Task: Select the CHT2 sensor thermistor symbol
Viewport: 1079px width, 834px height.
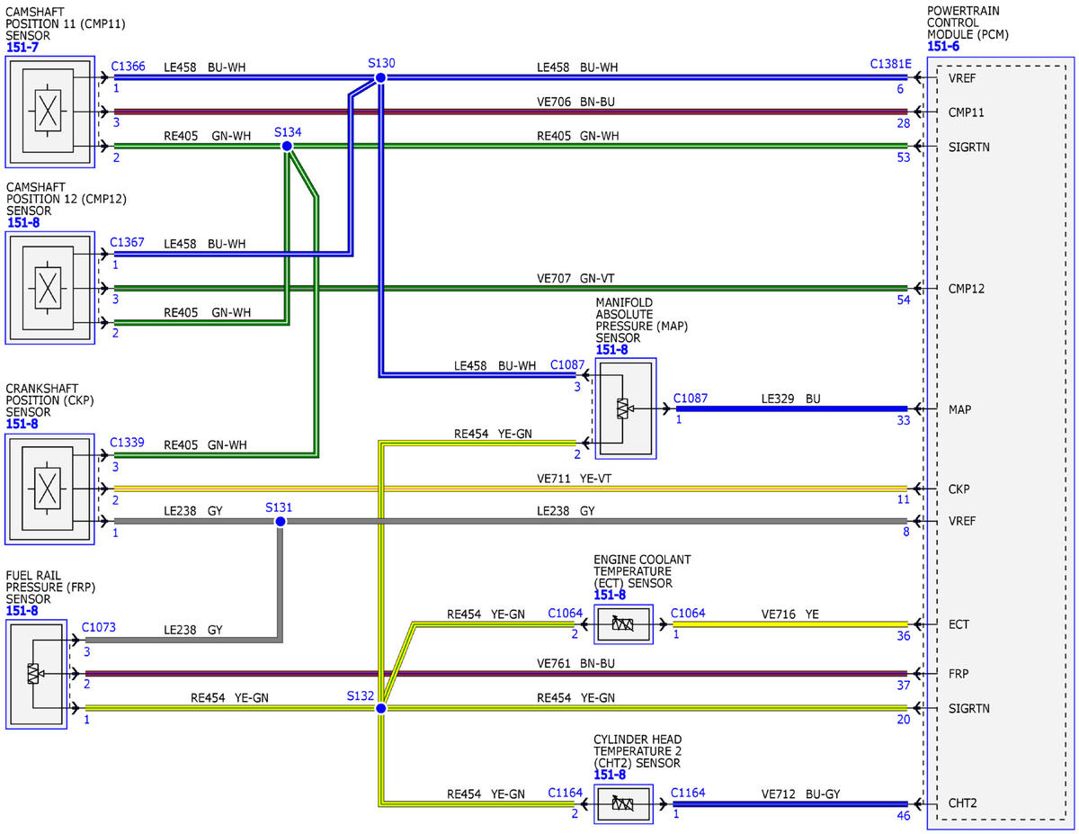Action: tap(623, 803)
